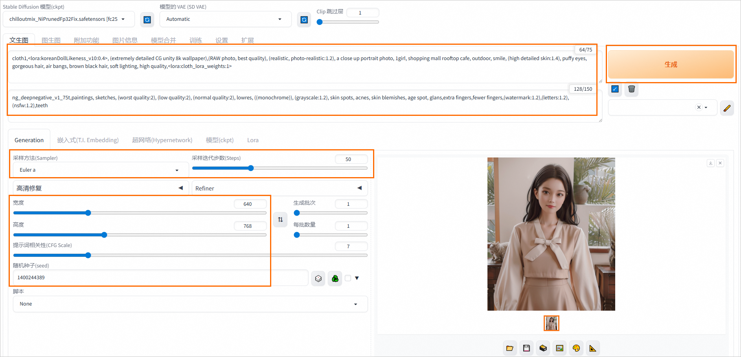The width and height of the screenshot is (741, 357).
Task: Click the 每批数量 number field
Action: point(351,226)
